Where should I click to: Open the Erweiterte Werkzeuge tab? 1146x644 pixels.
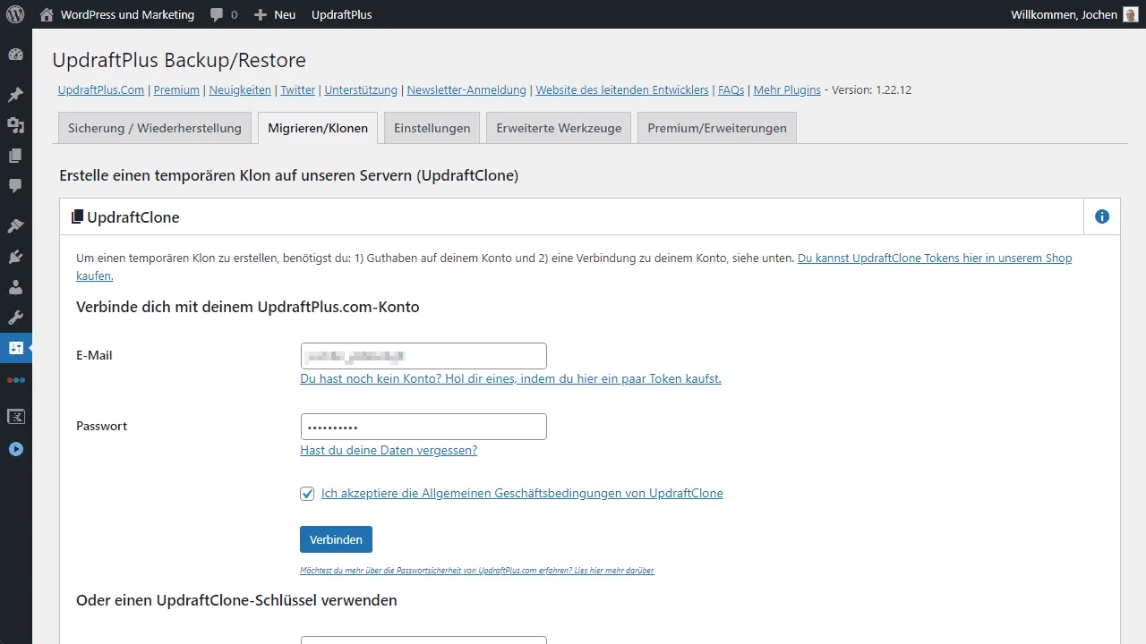[x=559, y=128]
